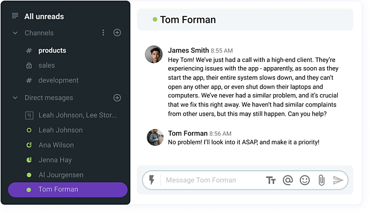
Task: Start new direct message with plus icon
Action: point(117,98)
